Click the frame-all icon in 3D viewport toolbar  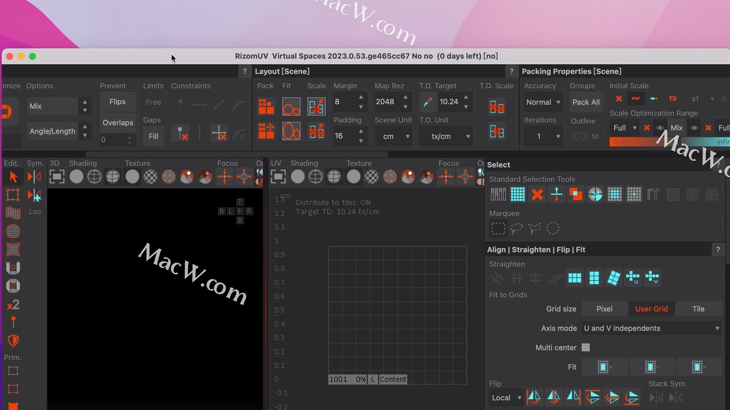(x=57, y=177)
